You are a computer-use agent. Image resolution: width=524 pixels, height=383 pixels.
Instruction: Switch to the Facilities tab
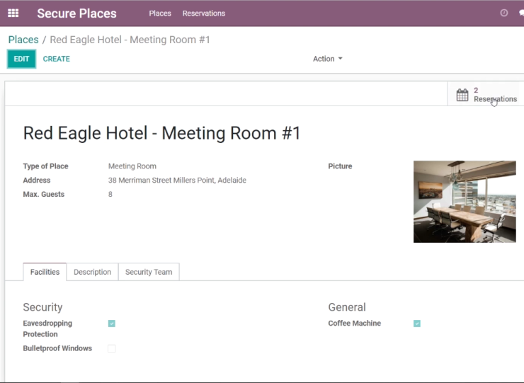[45, 272]
